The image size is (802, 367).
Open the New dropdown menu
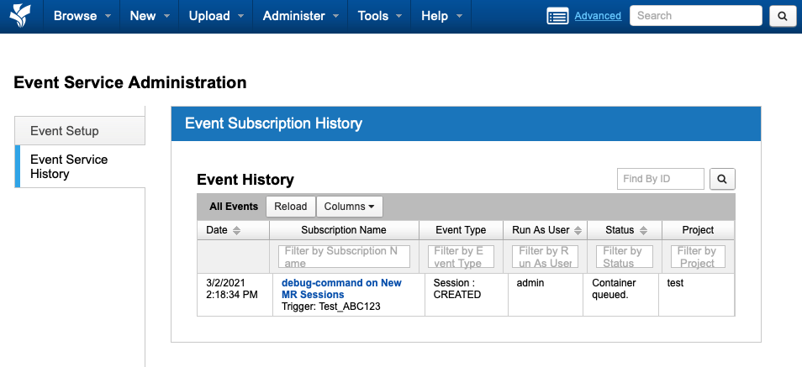coord(150,16)
